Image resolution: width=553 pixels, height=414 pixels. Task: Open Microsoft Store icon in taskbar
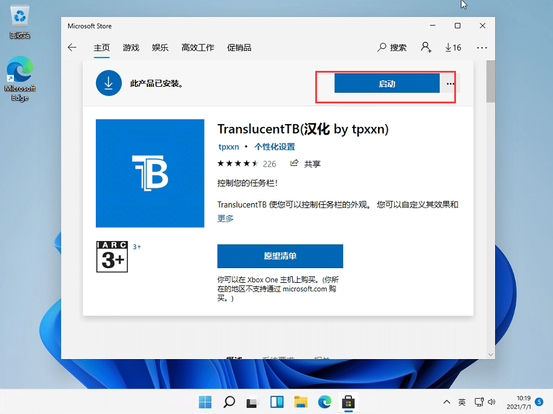(x=348, y=402)
